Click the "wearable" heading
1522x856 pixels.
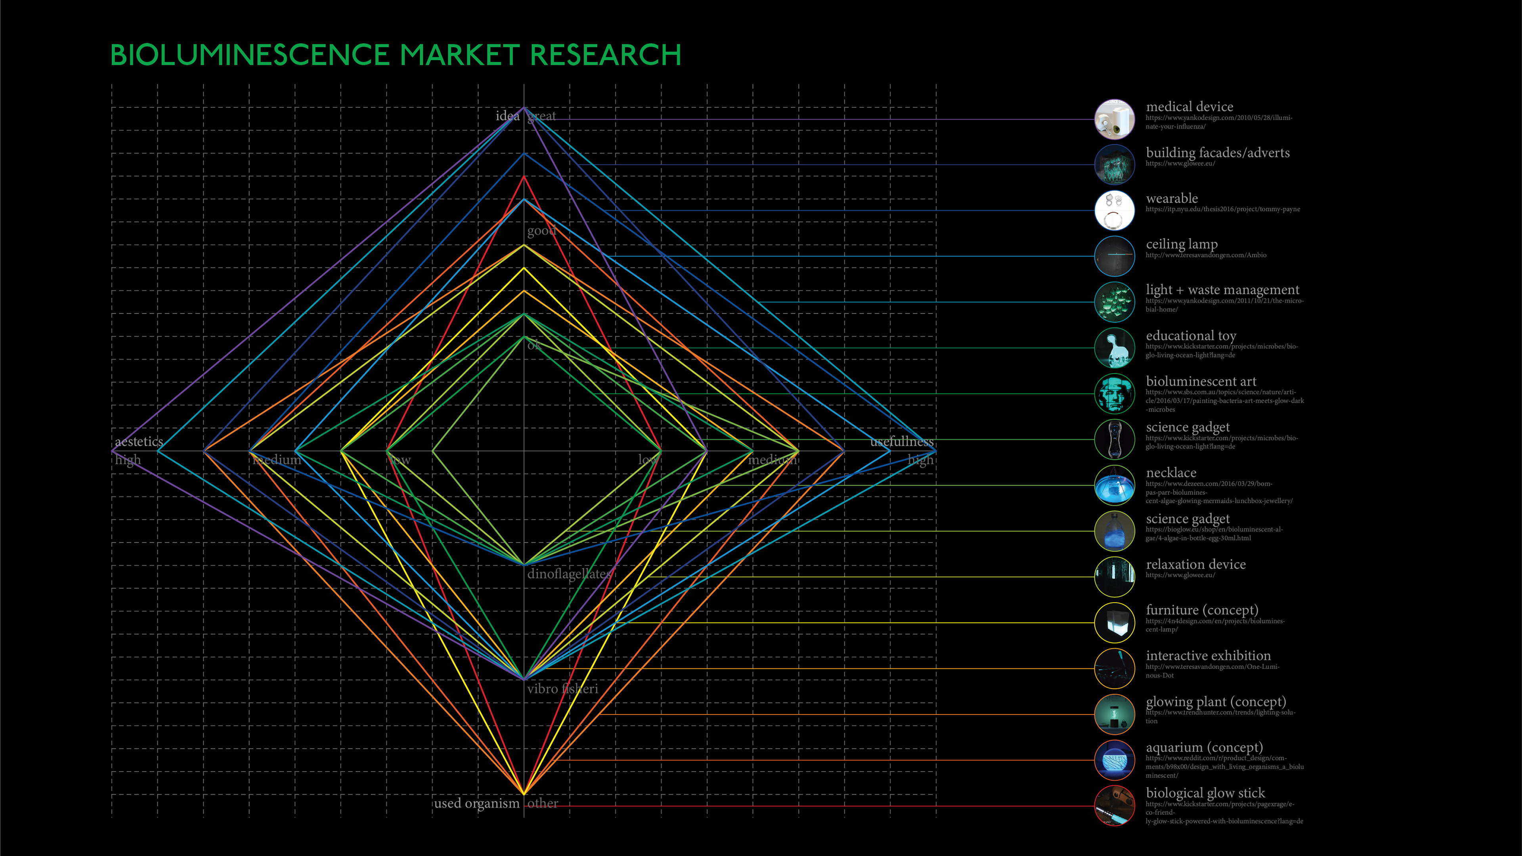[x=1172, y=198]
